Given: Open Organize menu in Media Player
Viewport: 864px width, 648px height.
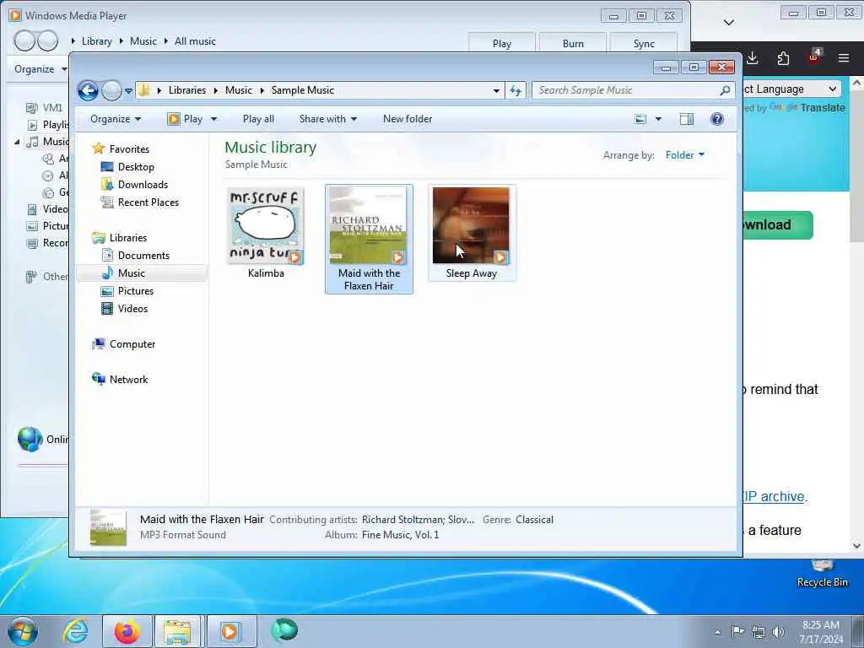Looking at the screenshot, I should tap(40, 69).
